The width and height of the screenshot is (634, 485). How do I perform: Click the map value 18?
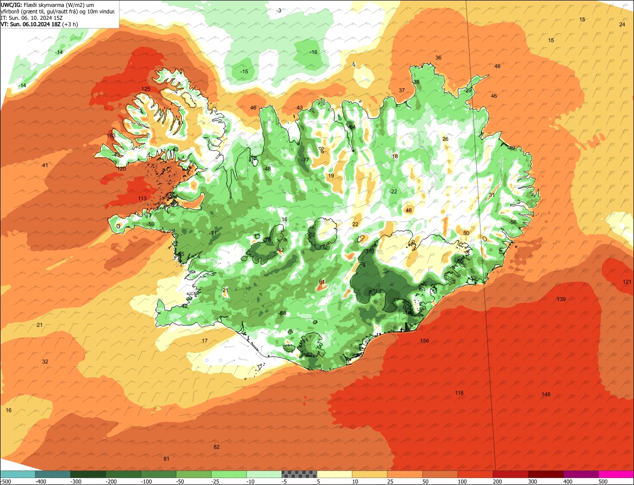tap(395, 156)
